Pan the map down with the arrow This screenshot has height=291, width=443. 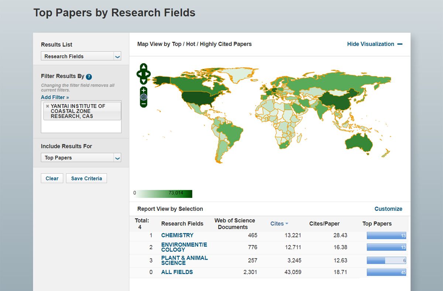tap(144, 81)
